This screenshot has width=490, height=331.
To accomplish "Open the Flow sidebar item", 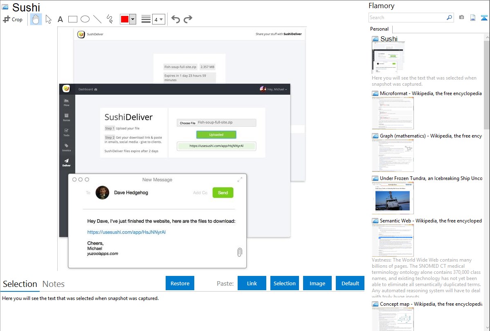I will tap(66, 102).
